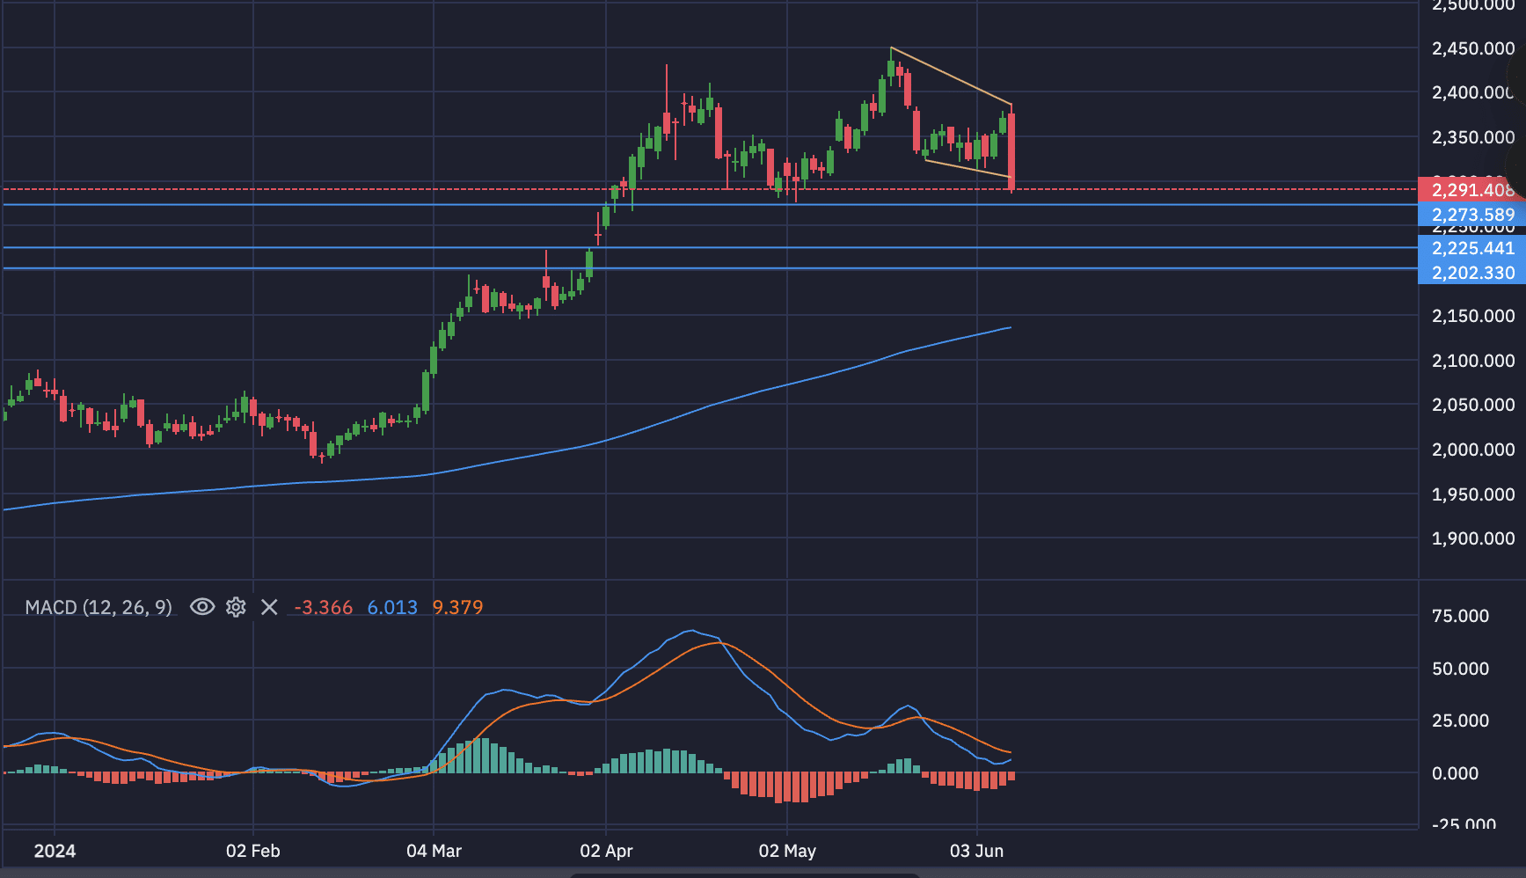Click the 25.000 MACD axis label

(x=1460, y=721)
